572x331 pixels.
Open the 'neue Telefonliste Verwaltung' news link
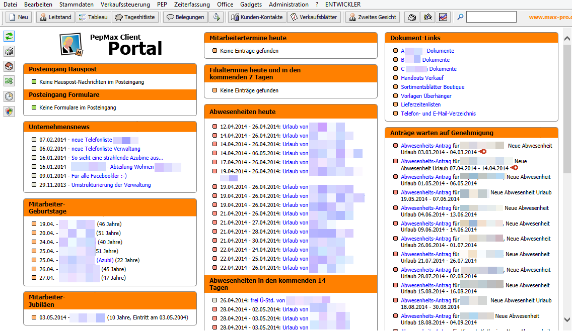click(x=106, y=149)
